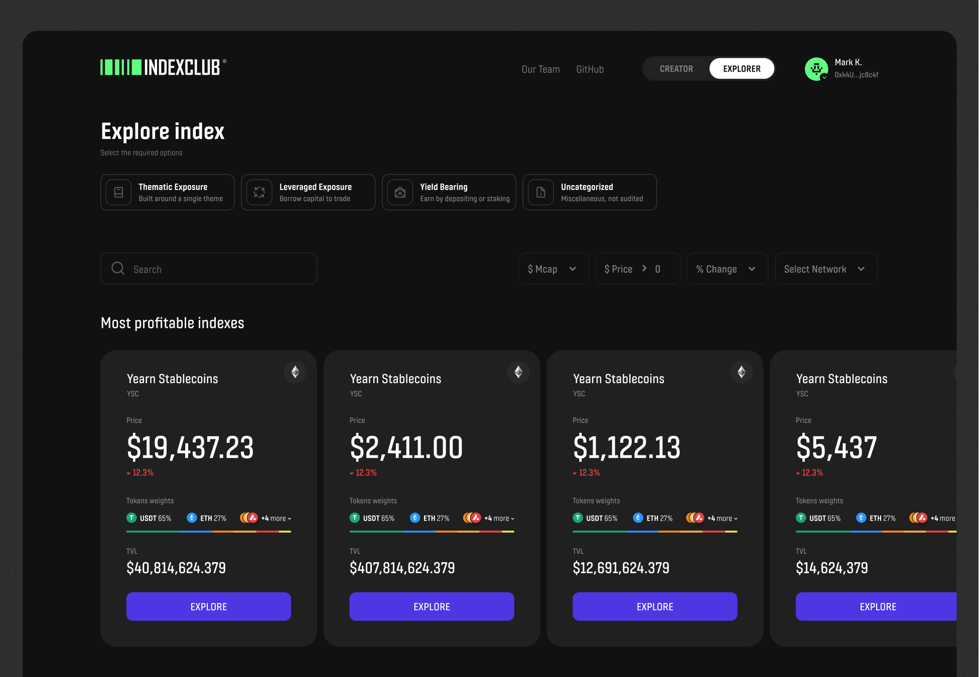Click the IndexClub logo
This screenshot has height=677, width=979.
163,67
